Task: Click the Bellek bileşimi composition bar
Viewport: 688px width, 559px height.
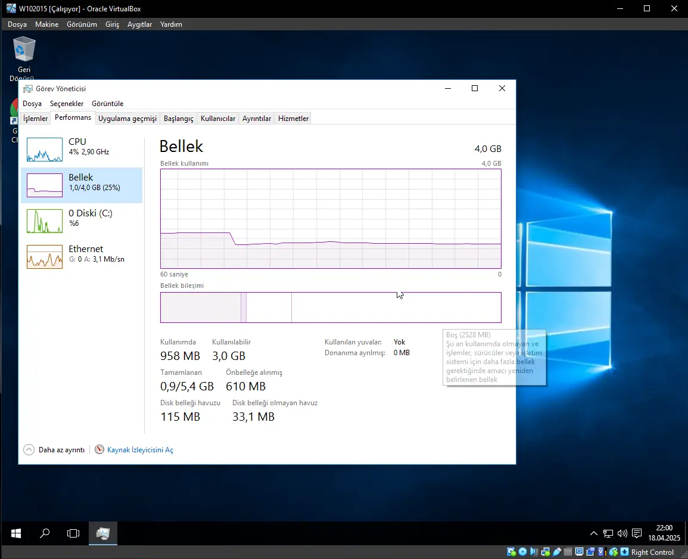Action: [331, 308]
